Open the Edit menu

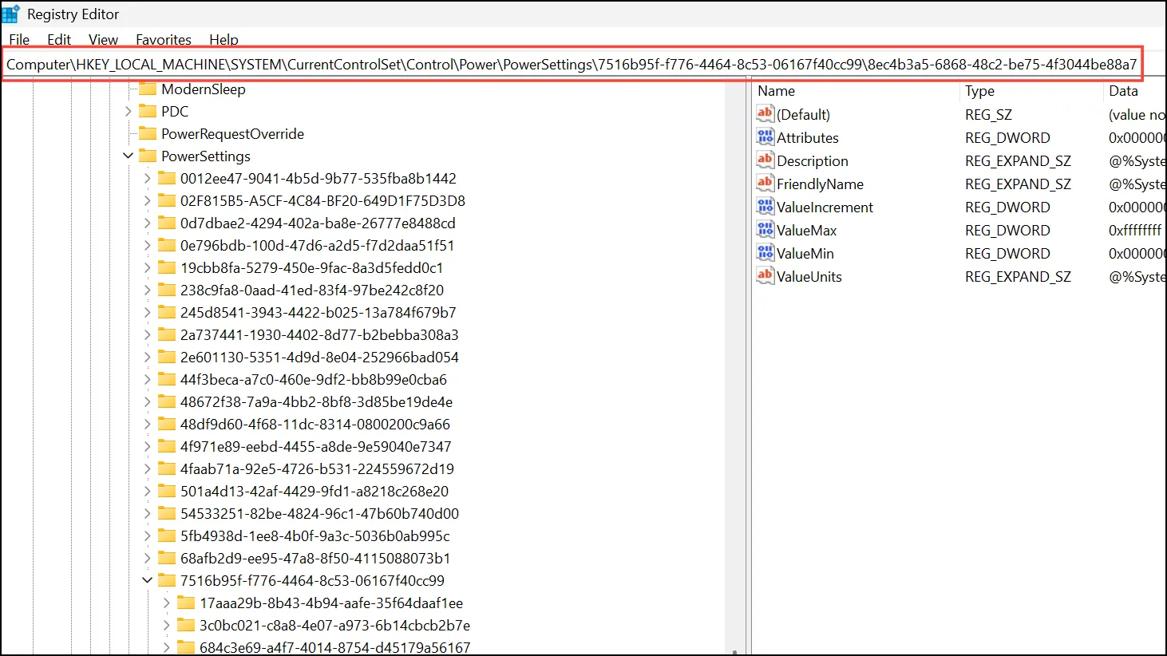pos(58,39)
